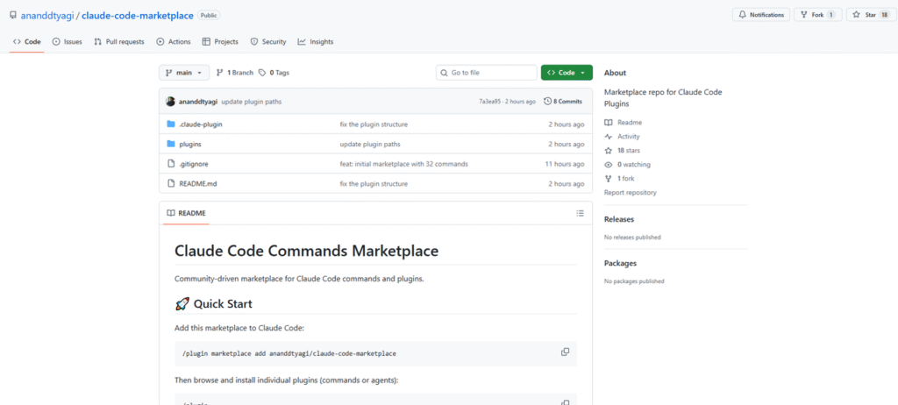The width and height of the screenshot is (898, 405).
Task: Copy the plugin marketplace add command
Action: tap(566, 352)
